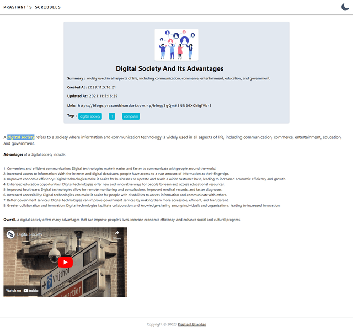Open the Prashant's Scribbles home link
353x331 pixels.
click(32, 7)
